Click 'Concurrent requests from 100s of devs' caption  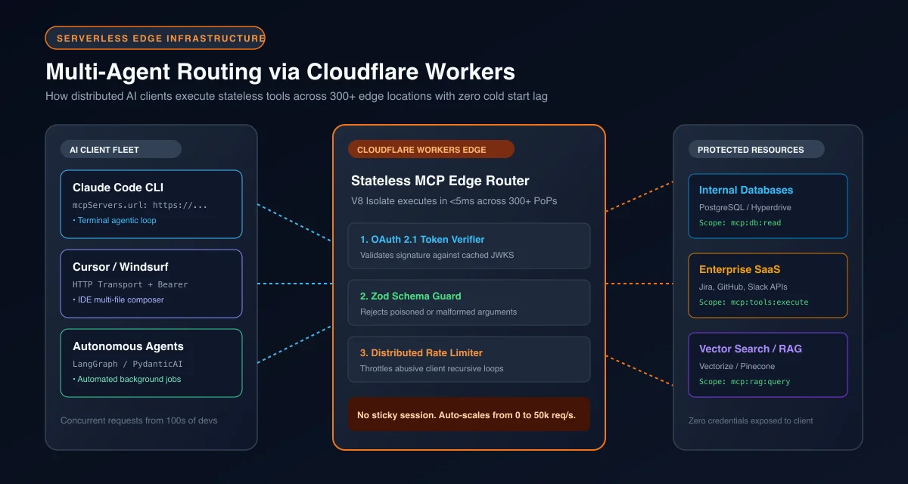(x=138, y=420)
